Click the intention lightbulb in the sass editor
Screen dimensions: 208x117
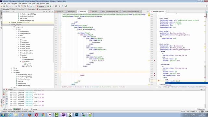tap(159, 81)
